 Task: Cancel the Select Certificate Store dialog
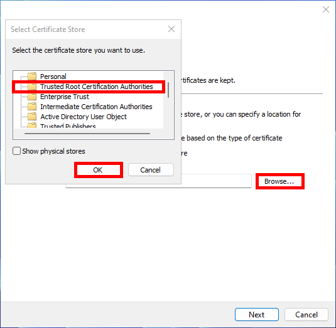[x=151, y=170]
